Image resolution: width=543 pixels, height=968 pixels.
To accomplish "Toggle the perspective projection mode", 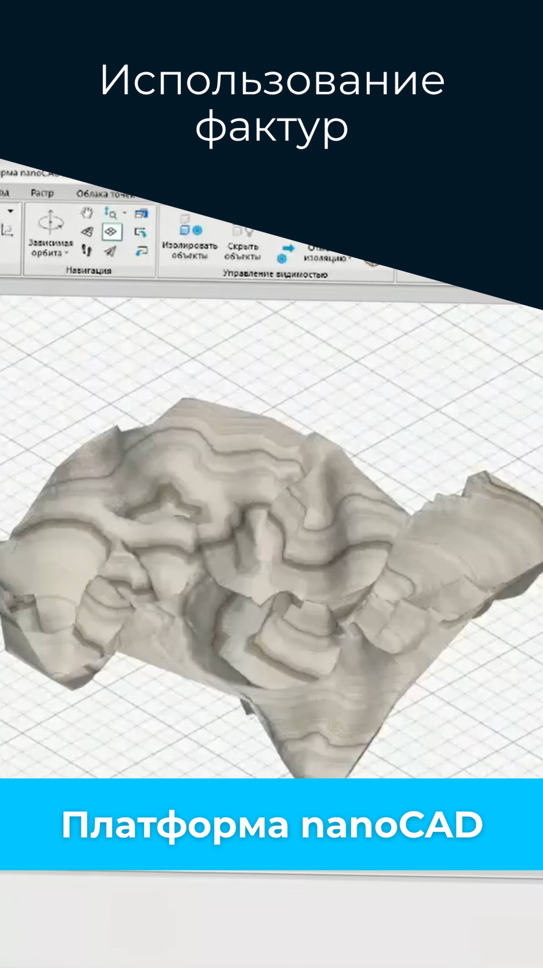I will 87,232.
